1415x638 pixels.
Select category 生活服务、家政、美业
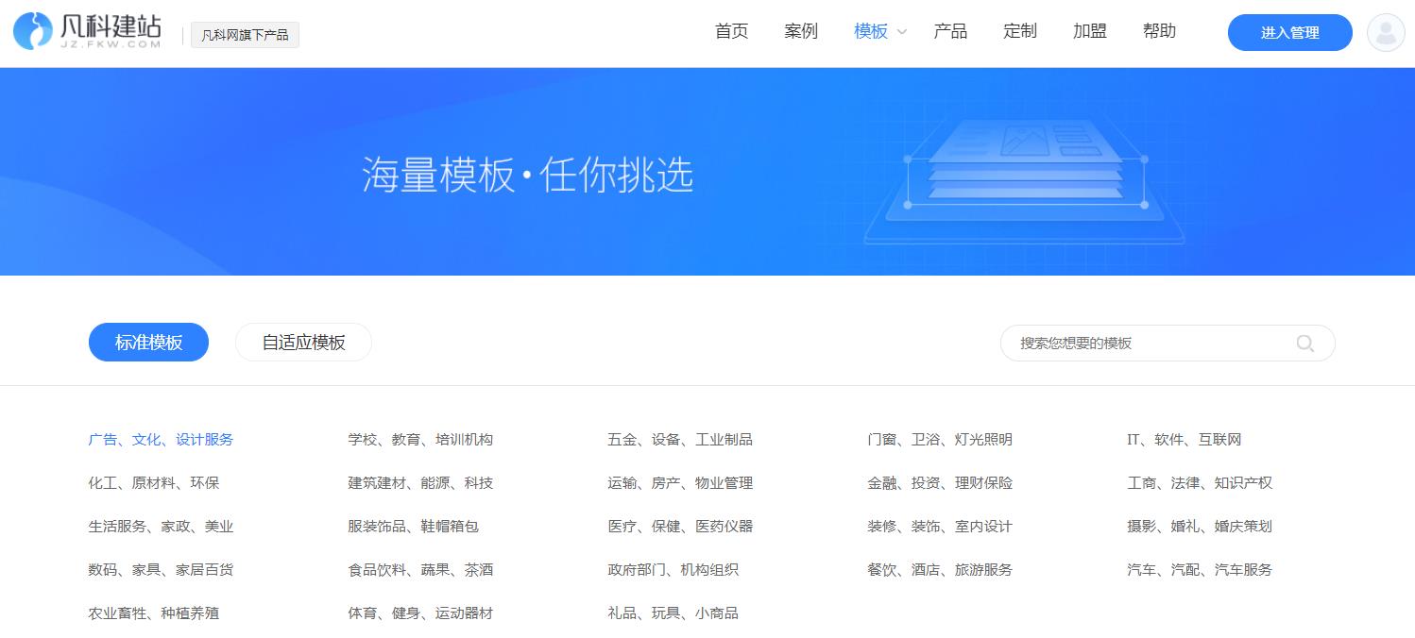point(161,527)
